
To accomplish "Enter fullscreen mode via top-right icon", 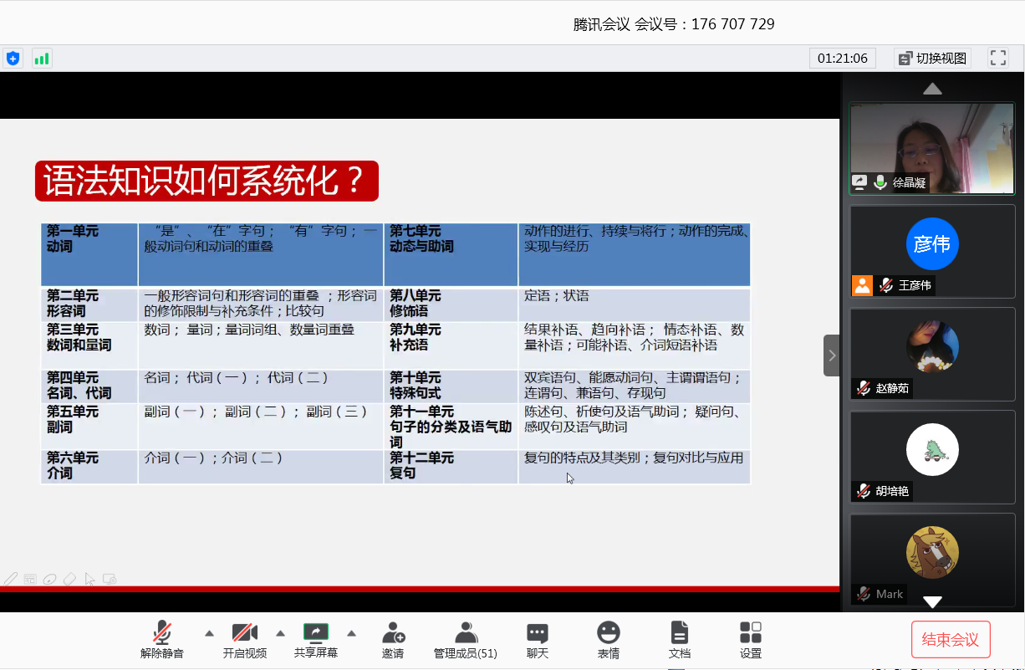I will click(x=997, y=58).
